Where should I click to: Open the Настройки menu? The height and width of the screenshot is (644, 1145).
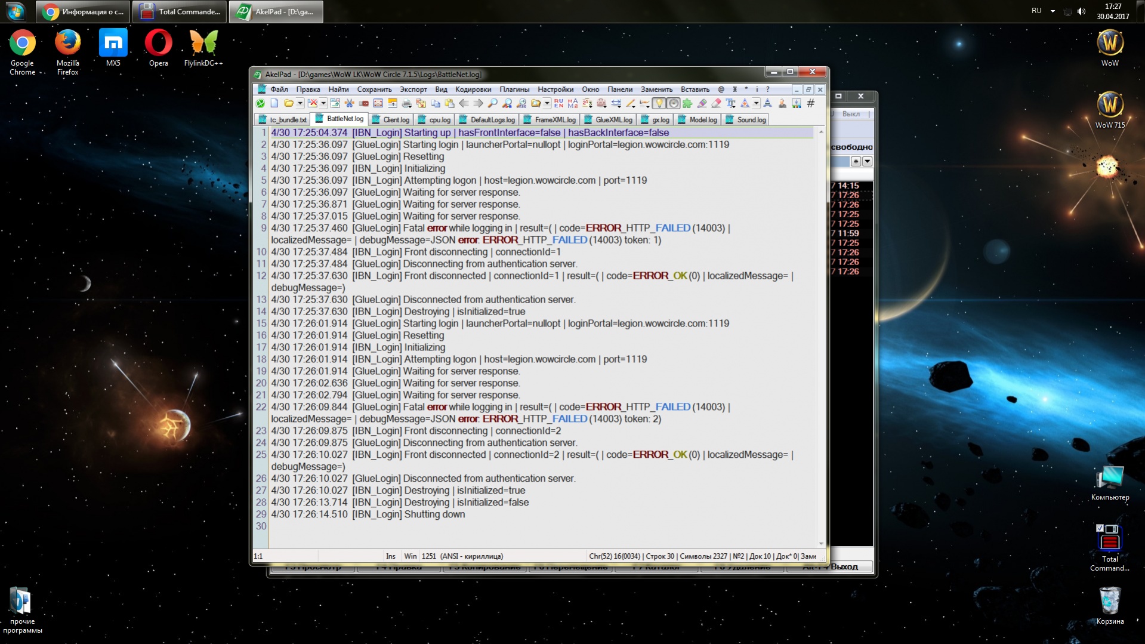(555, 90)
